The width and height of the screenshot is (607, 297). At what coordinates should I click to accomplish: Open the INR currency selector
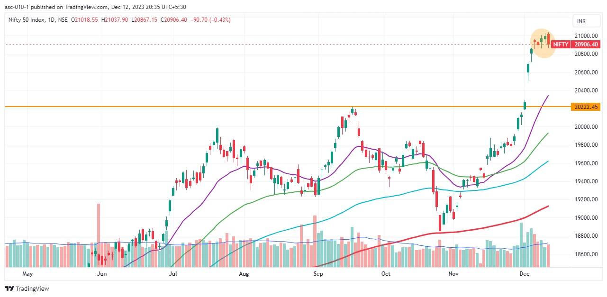[581, 21]
